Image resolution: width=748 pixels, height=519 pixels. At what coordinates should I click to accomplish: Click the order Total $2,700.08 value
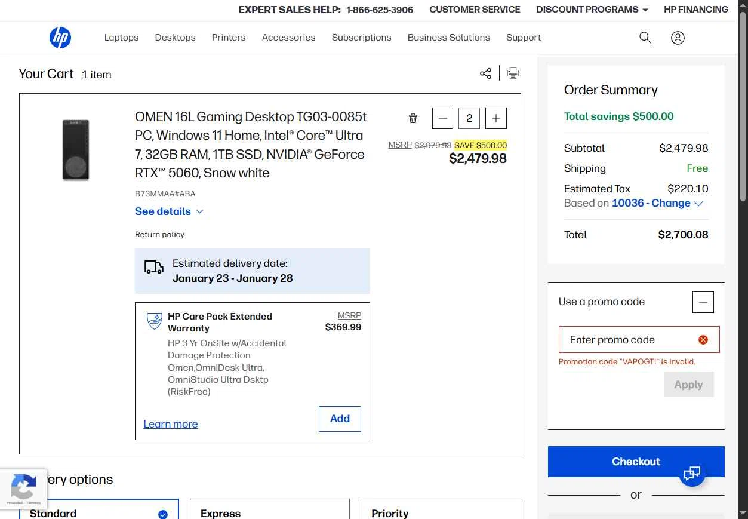tap(683, 235)
